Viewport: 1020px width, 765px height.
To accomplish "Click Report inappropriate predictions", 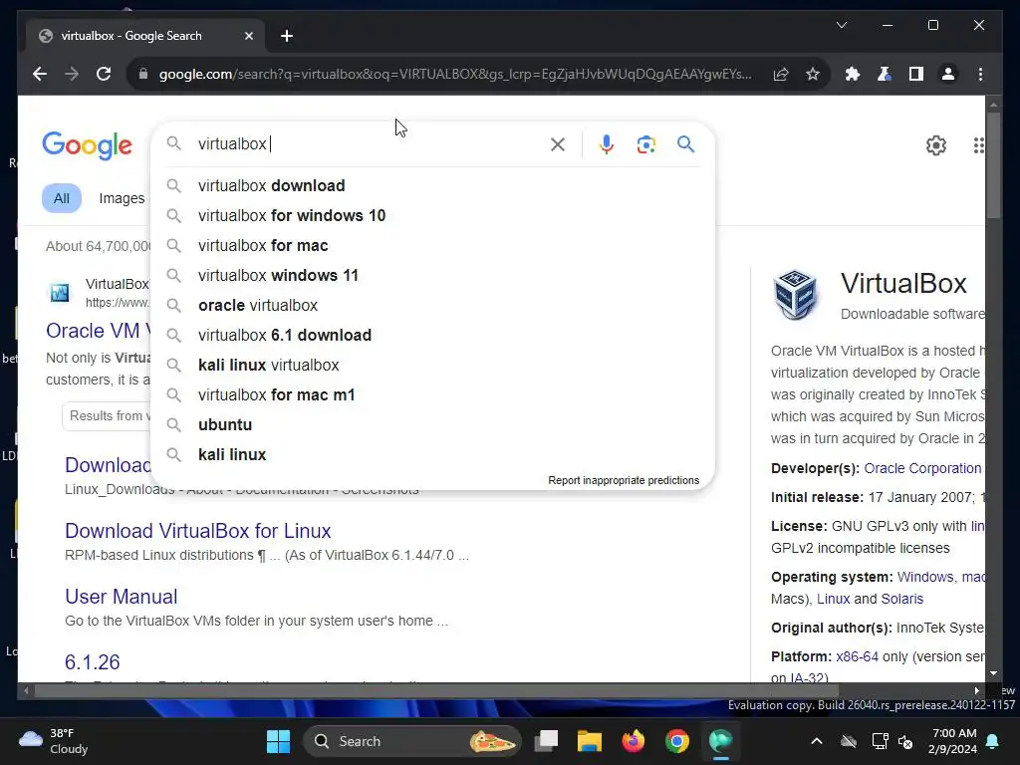I will pos(624,480).
